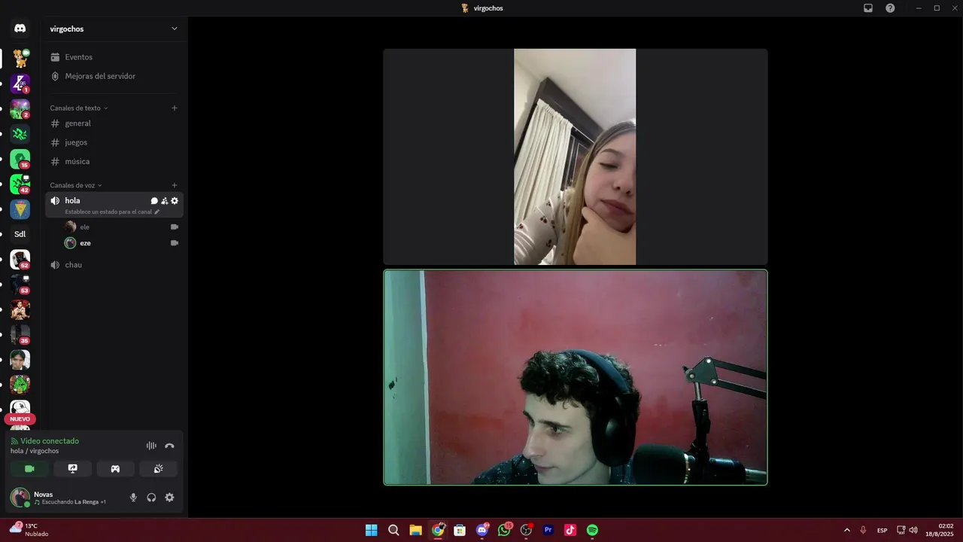Collapse the Canales de voz category

pyautogui.click(x=76, y=185)
